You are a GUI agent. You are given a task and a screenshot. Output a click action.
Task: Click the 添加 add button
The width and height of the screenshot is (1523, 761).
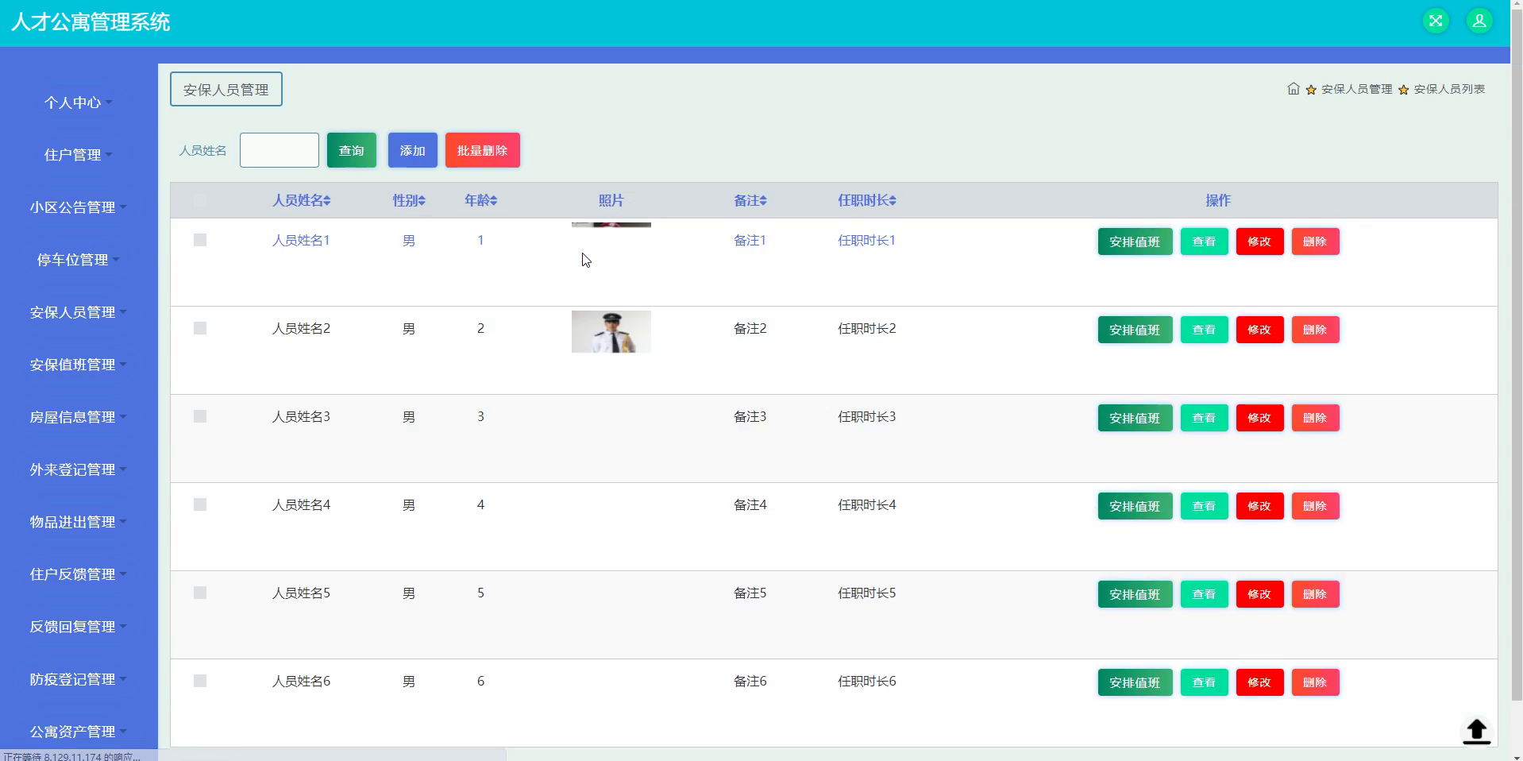click(413, 150)
